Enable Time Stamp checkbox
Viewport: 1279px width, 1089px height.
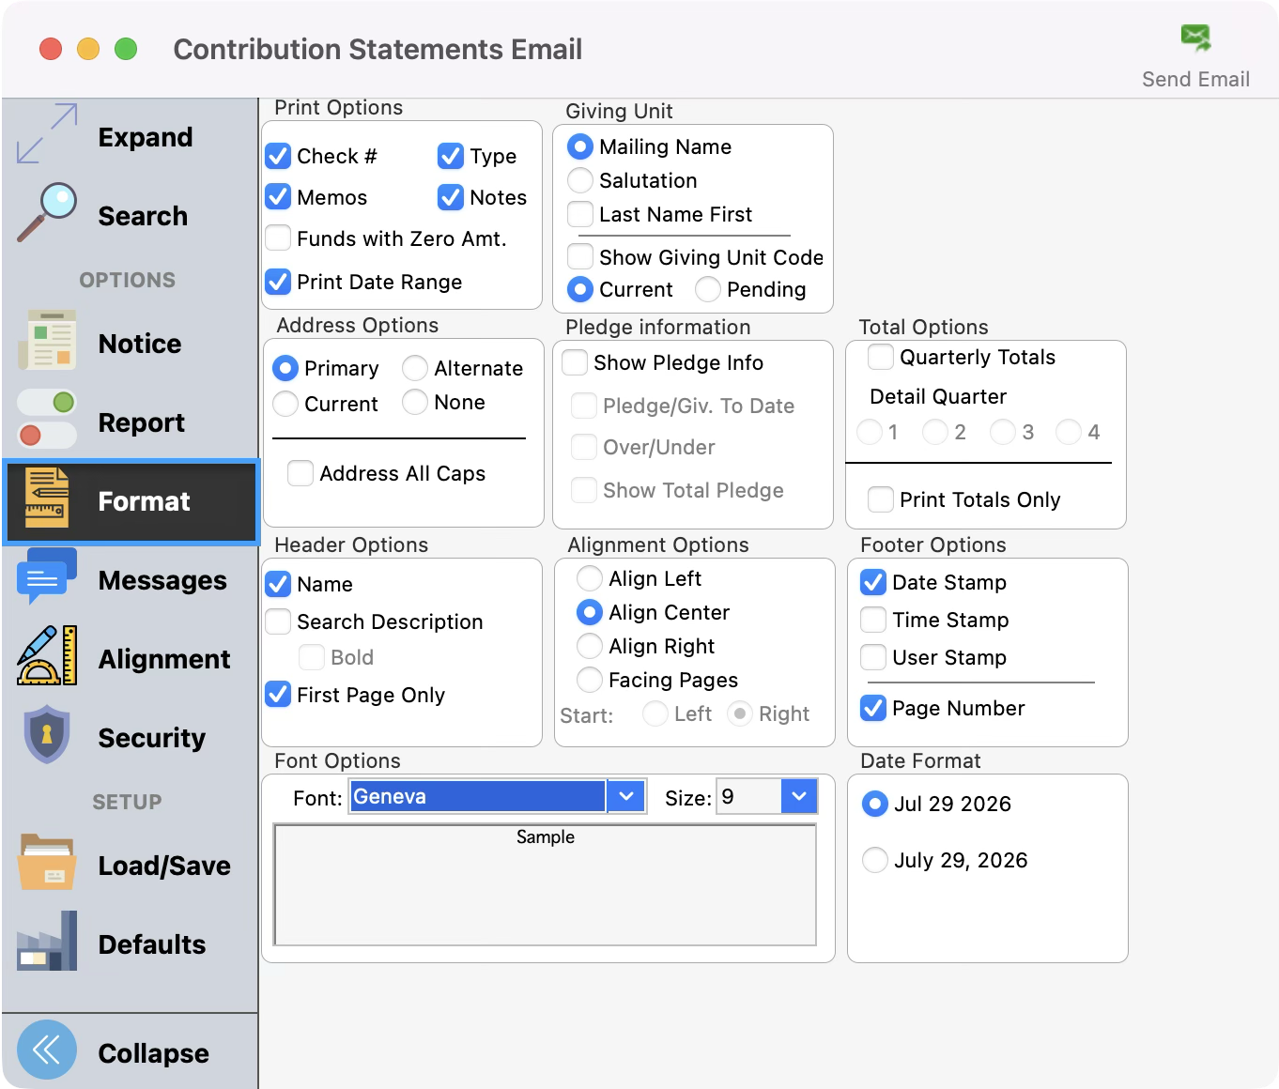click(x=873, y=620)
